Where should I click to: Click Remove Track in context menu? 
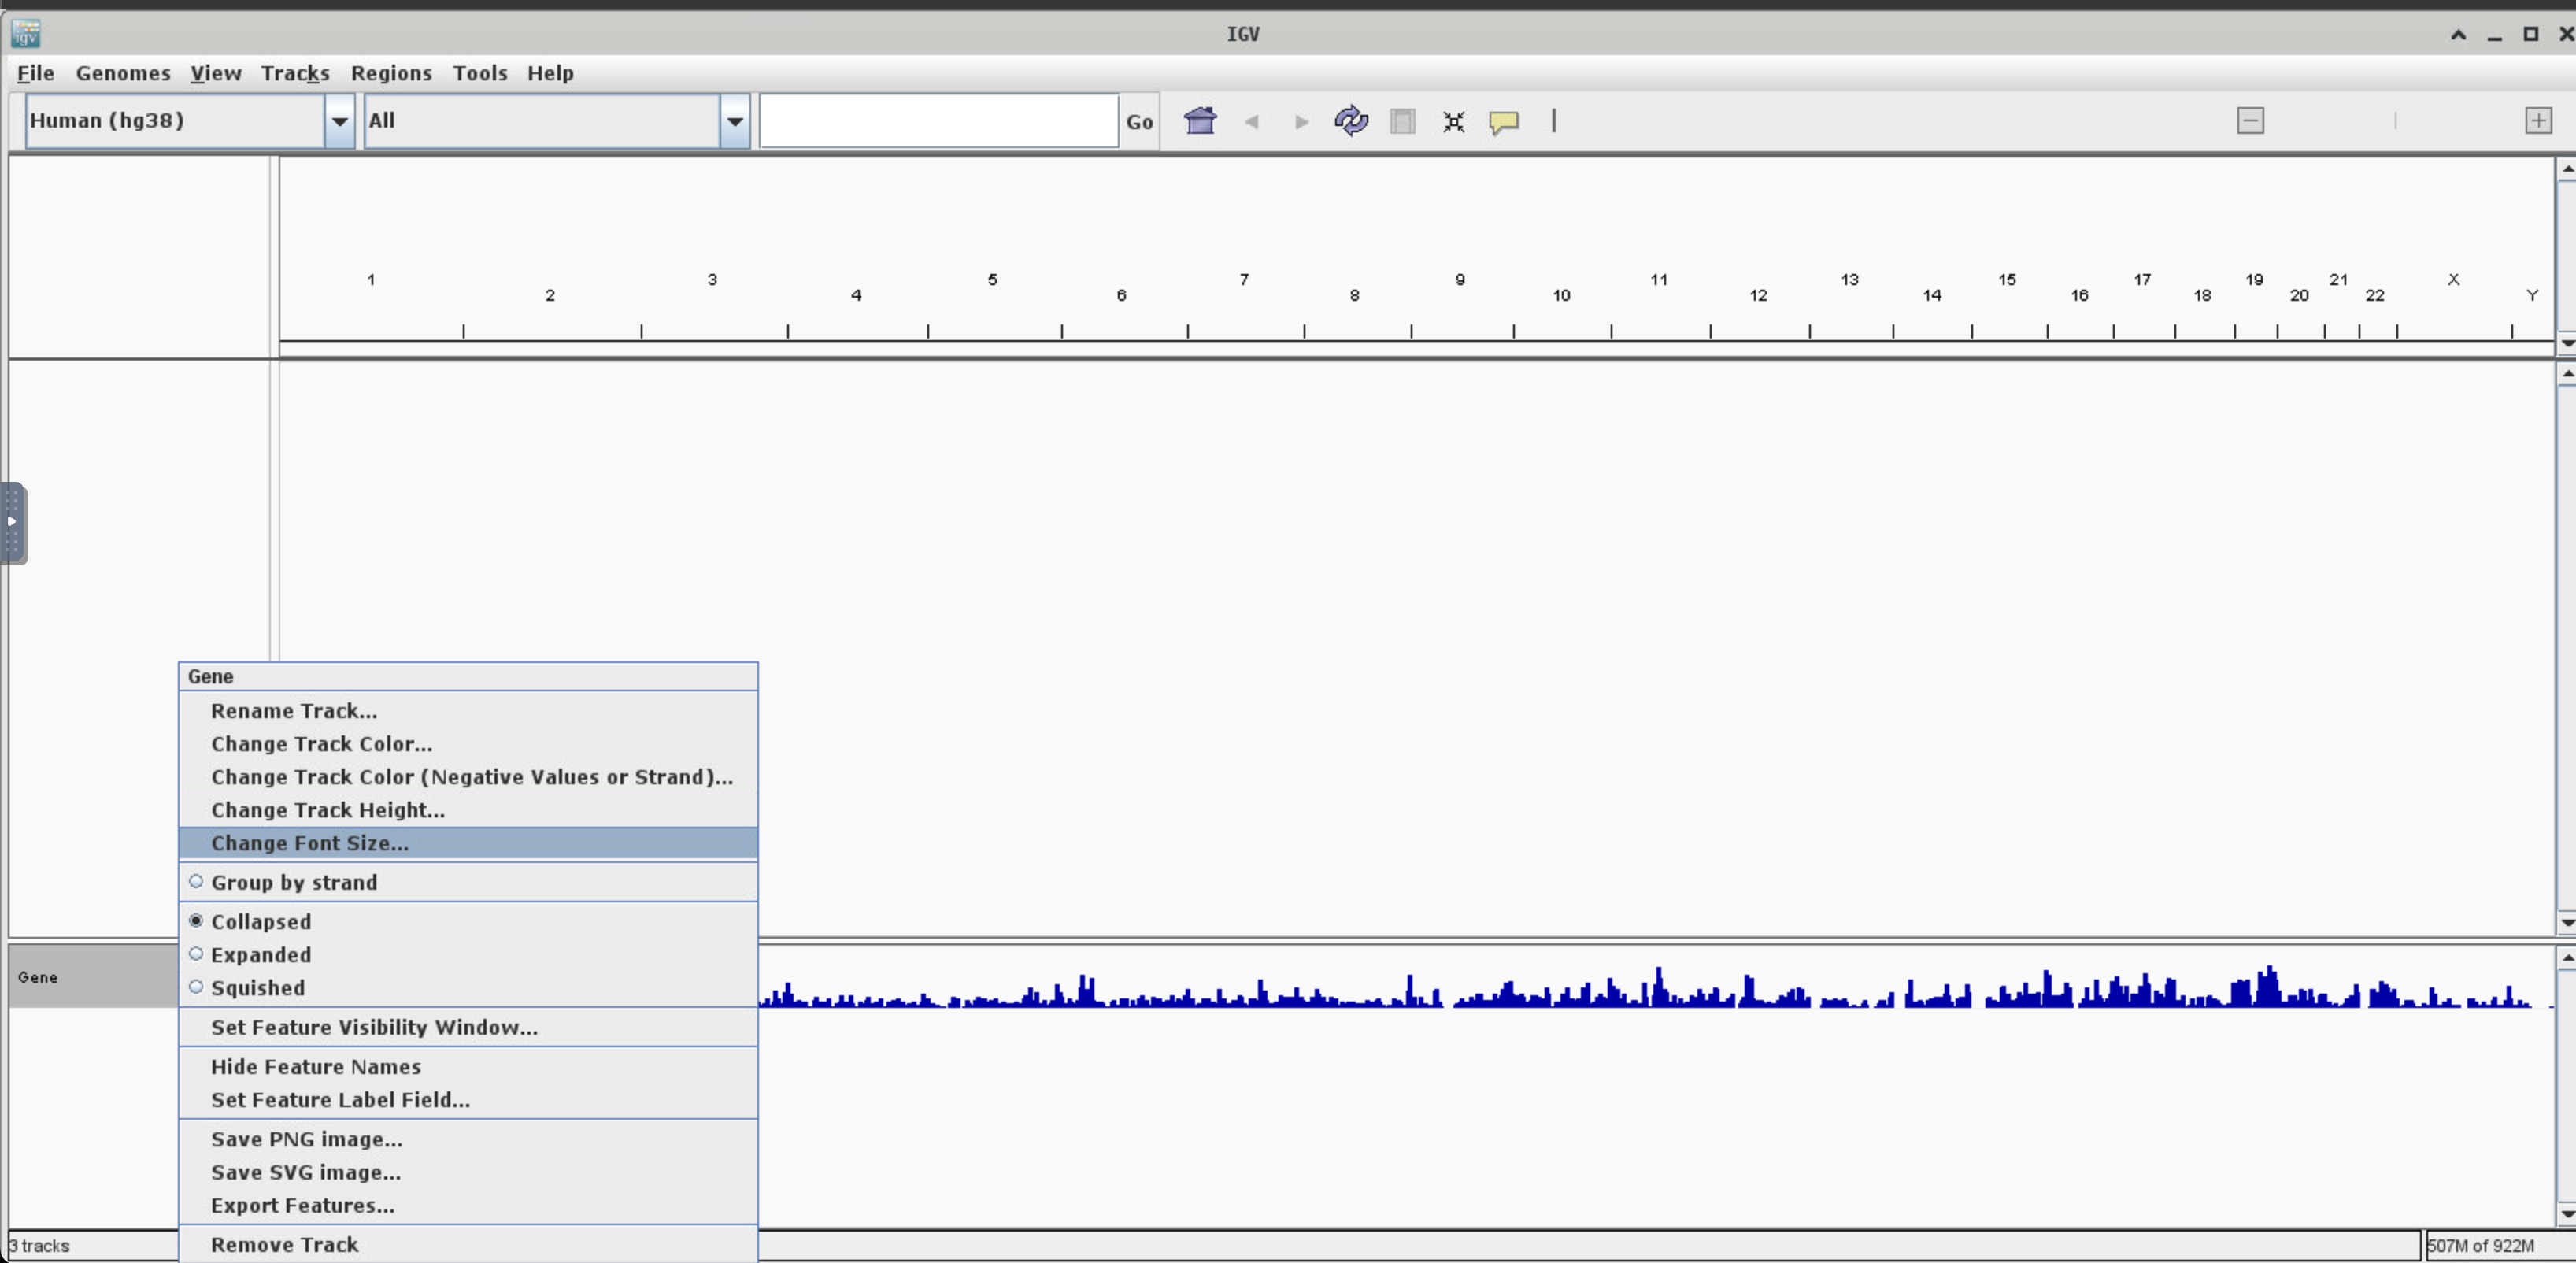point(285,1245)
